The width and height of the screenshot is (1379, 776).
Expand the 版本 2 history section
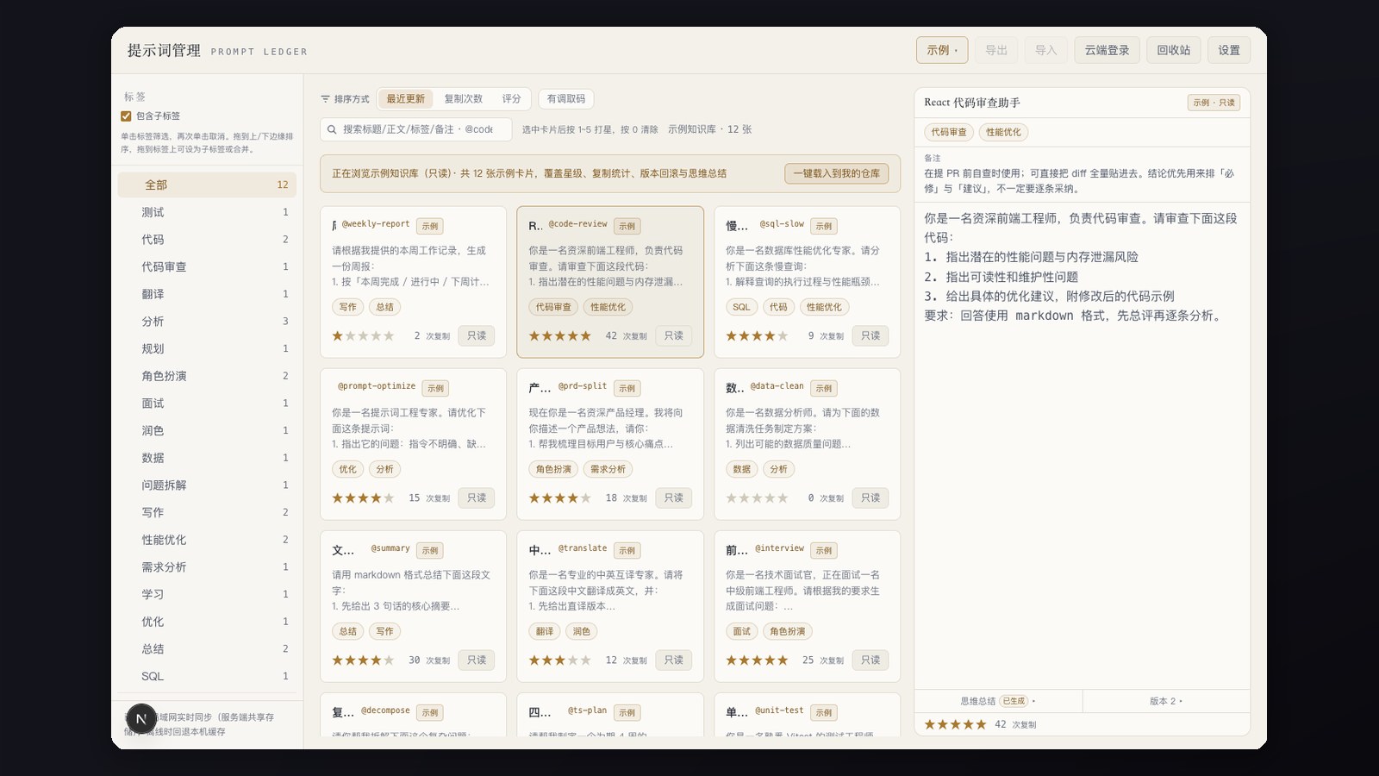click(1166, 701)
